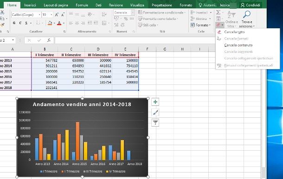Click the AutoSum sigma icon
The image size is (283, 179).
pos(218,13)
